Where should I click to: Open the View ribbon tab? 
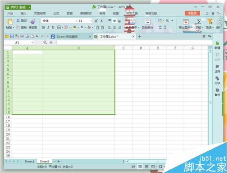116,13
